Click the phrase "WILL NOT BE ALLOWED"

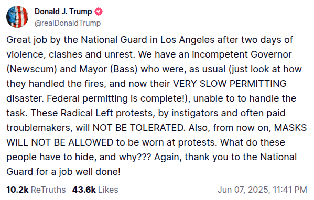(x=60, y=142)
